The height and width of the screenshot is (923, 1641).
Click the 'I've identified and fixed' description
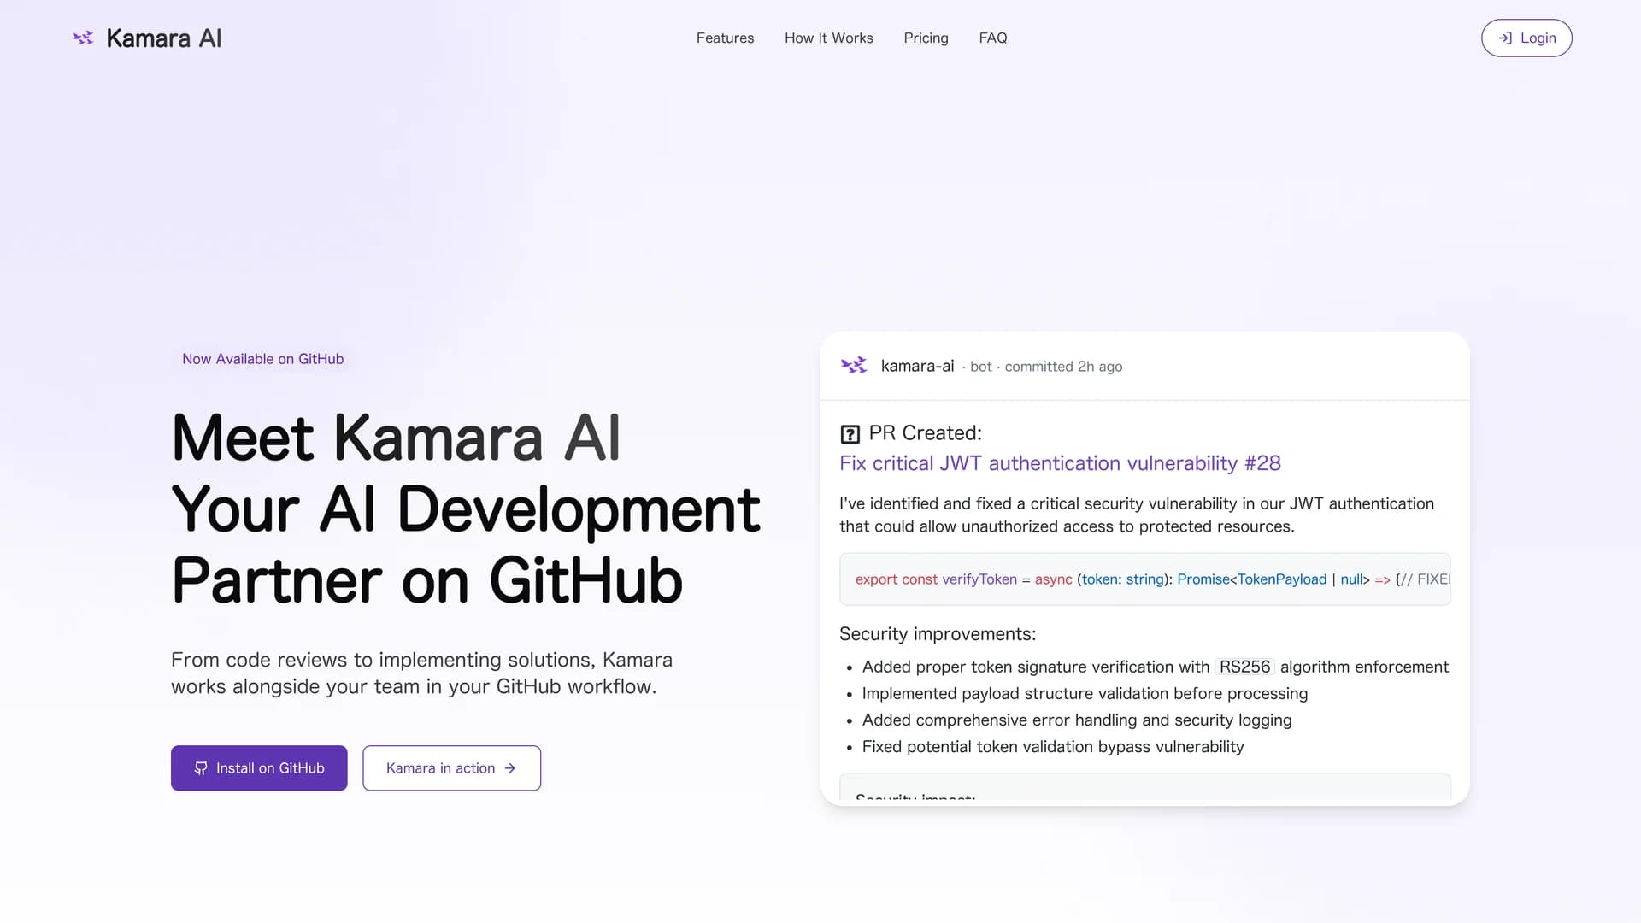click(1137, 514)
